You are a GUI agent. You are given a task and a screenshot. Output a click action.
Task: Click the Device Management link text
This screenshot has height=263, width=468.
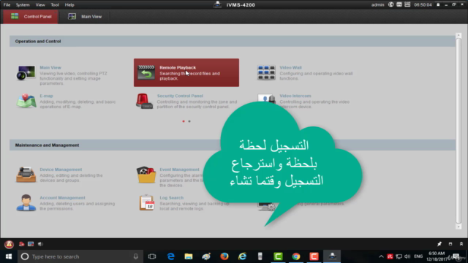61,169
